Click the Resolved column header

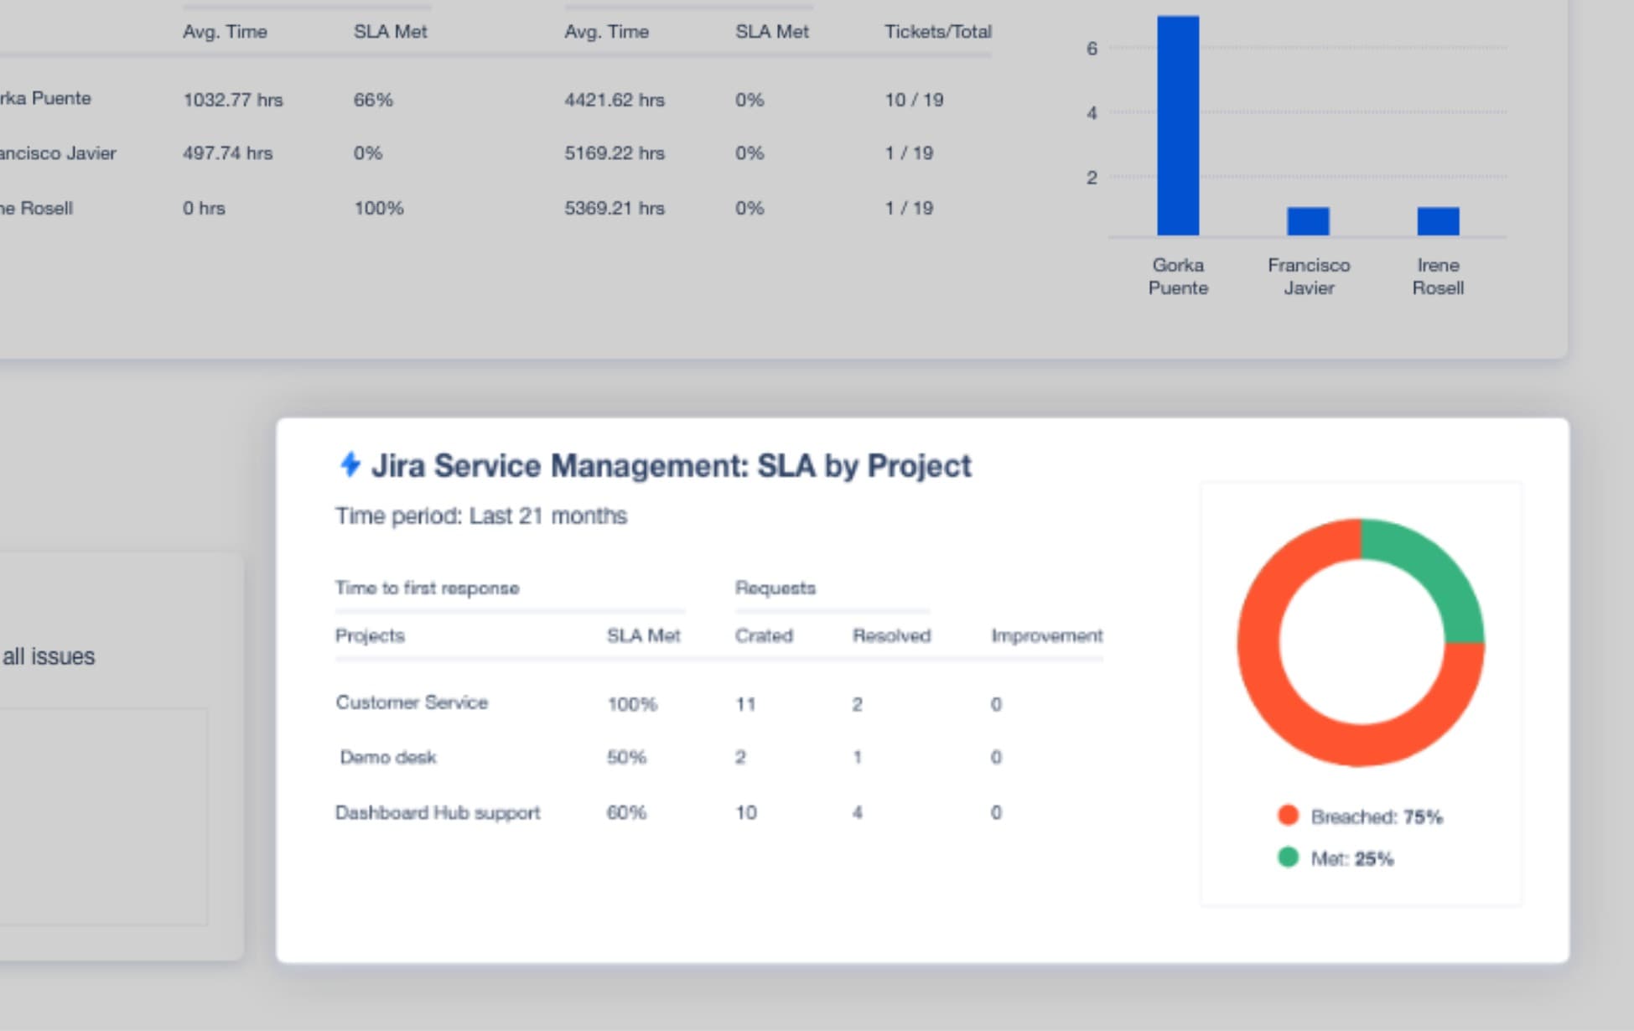click(891, 635)
